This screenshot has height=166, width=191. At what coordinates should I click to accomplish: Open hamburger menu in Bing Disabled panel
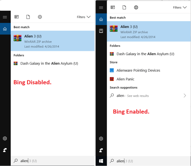point(5,17)
